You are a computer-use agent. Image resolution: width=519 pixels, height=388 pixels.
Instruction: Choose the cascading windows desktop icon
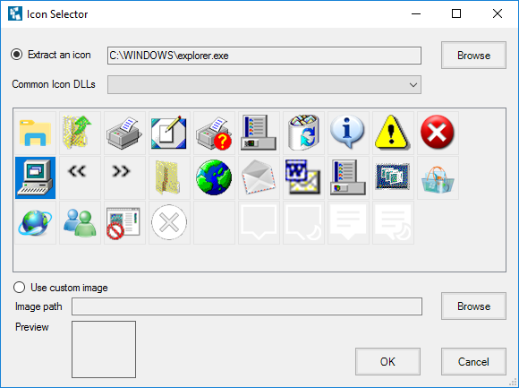pyautogui.click(x=393, y=178)
